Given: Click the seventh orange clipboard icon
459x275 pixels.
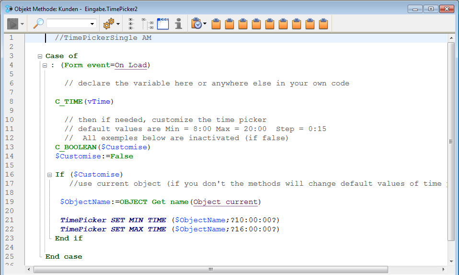Looking at the screenshot, I should 297,24.
